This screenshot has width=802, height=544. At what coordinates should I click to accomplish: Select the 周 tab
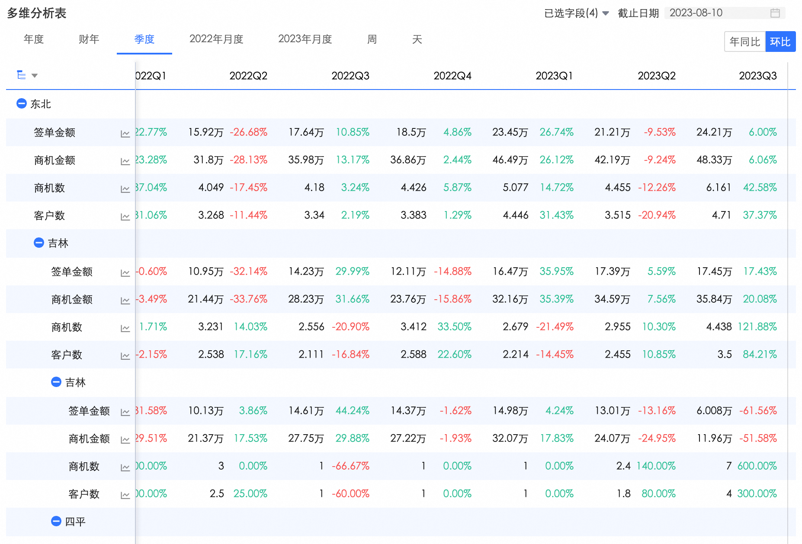click(372, 39)
